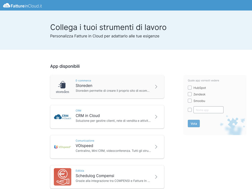Expand Storeden card via its chevron arrow
The image size is (252, 189).
pos(156,87)
